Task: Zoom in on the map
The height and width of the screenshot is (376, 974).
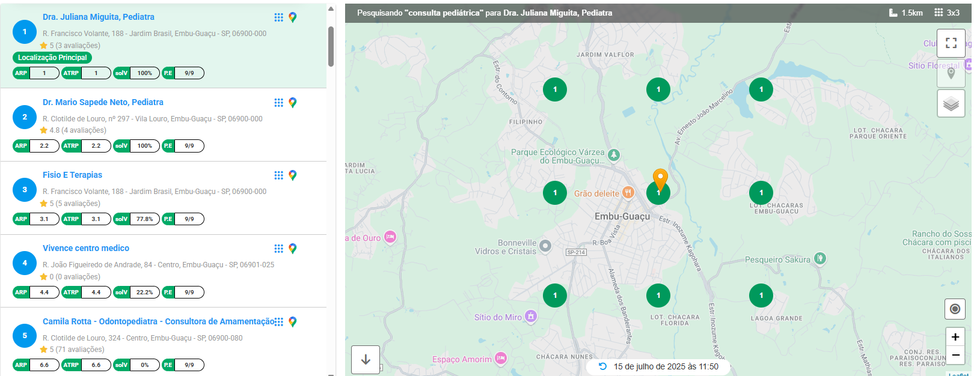Action: (955, 337)
